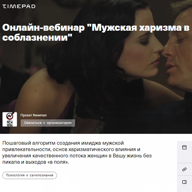Select the Психология и самопознание category tag
Screen dimensions: 192x192
30,175
